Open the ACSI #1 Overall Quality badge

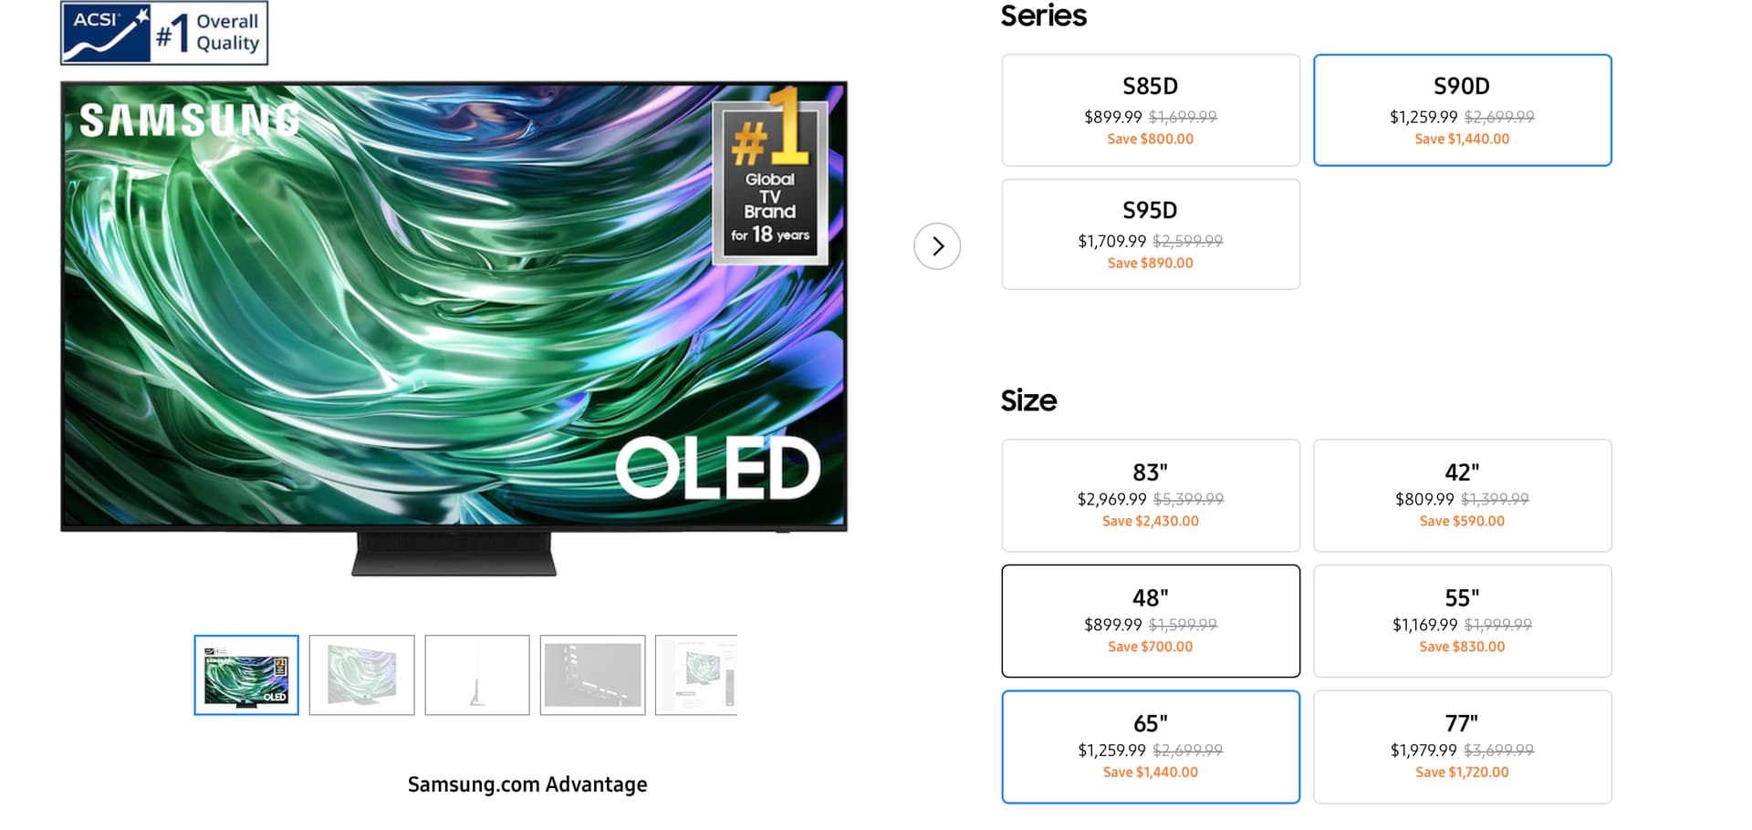(164, 33)
